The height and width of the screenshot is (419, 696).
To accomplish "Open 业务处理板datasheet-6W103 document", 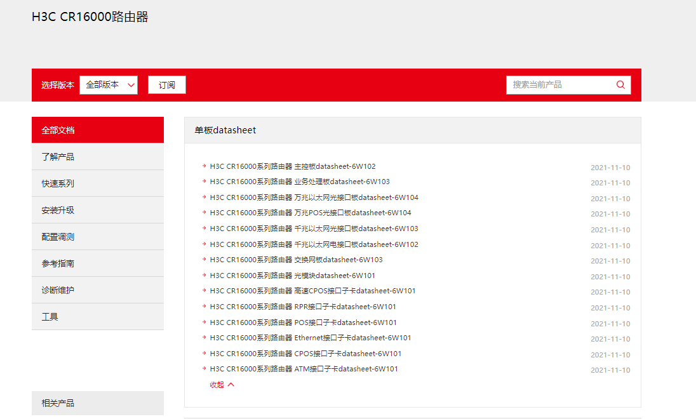I will click(x=300, y=182).
